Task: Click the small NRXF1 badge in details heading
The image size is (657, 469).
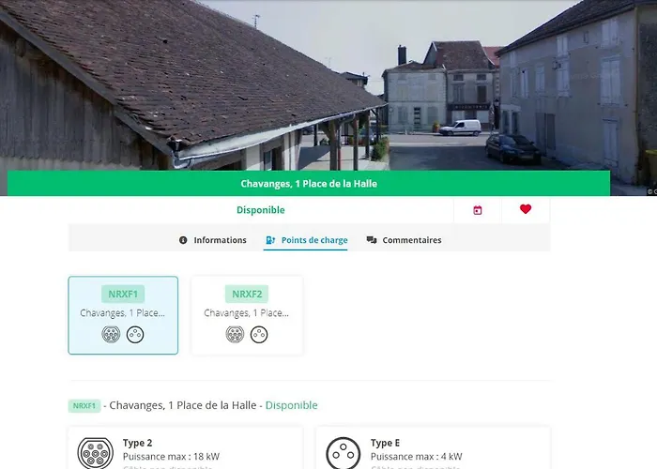Action: click(x=84, y=406)
